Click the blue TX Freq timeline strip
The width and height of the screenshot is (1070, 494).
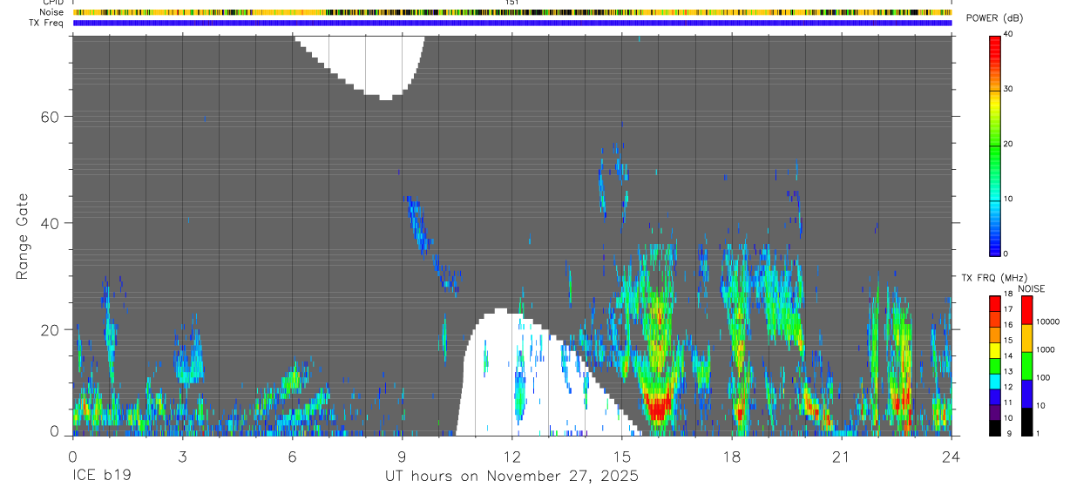tap(512, 23)
